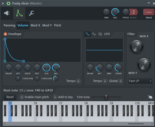Click the envelope REL knob
The width and height of the screenshot is (155, 127).
tap(56, 68)
